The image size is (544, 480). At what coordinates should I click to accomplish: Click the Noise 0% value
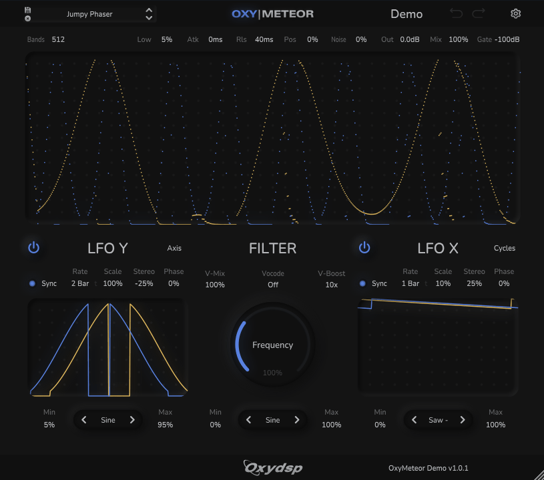pos(361,39)
